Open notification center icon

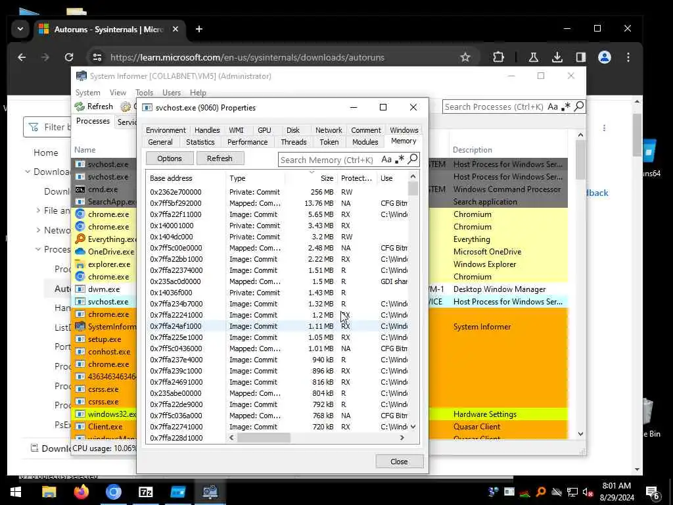coord(653,492)
